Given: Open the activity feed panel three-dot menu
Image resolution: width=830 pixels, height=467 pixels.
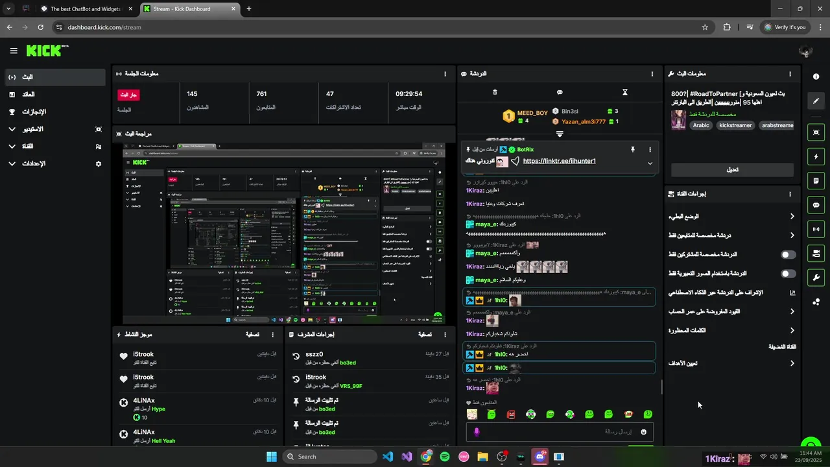Looking at the screenshot, I should pos(272,335).
